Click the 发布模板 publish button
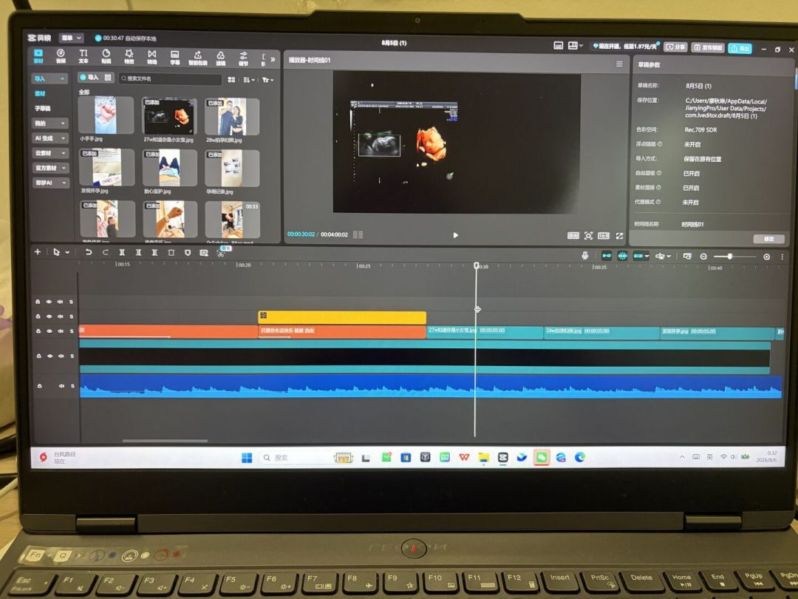Viewport: 798px width, 599px height. [708, 47]
